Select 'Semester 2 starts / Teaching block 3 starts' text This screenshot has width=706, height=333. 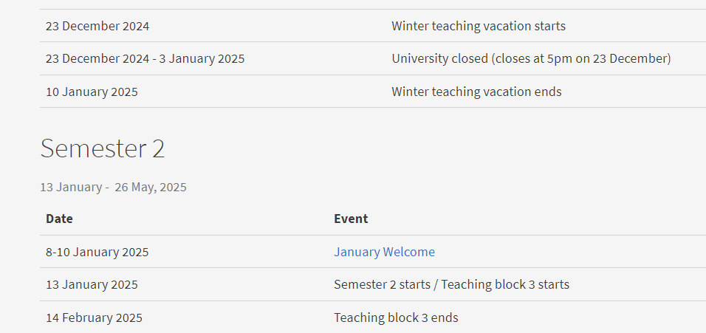(x=452, y=285)
